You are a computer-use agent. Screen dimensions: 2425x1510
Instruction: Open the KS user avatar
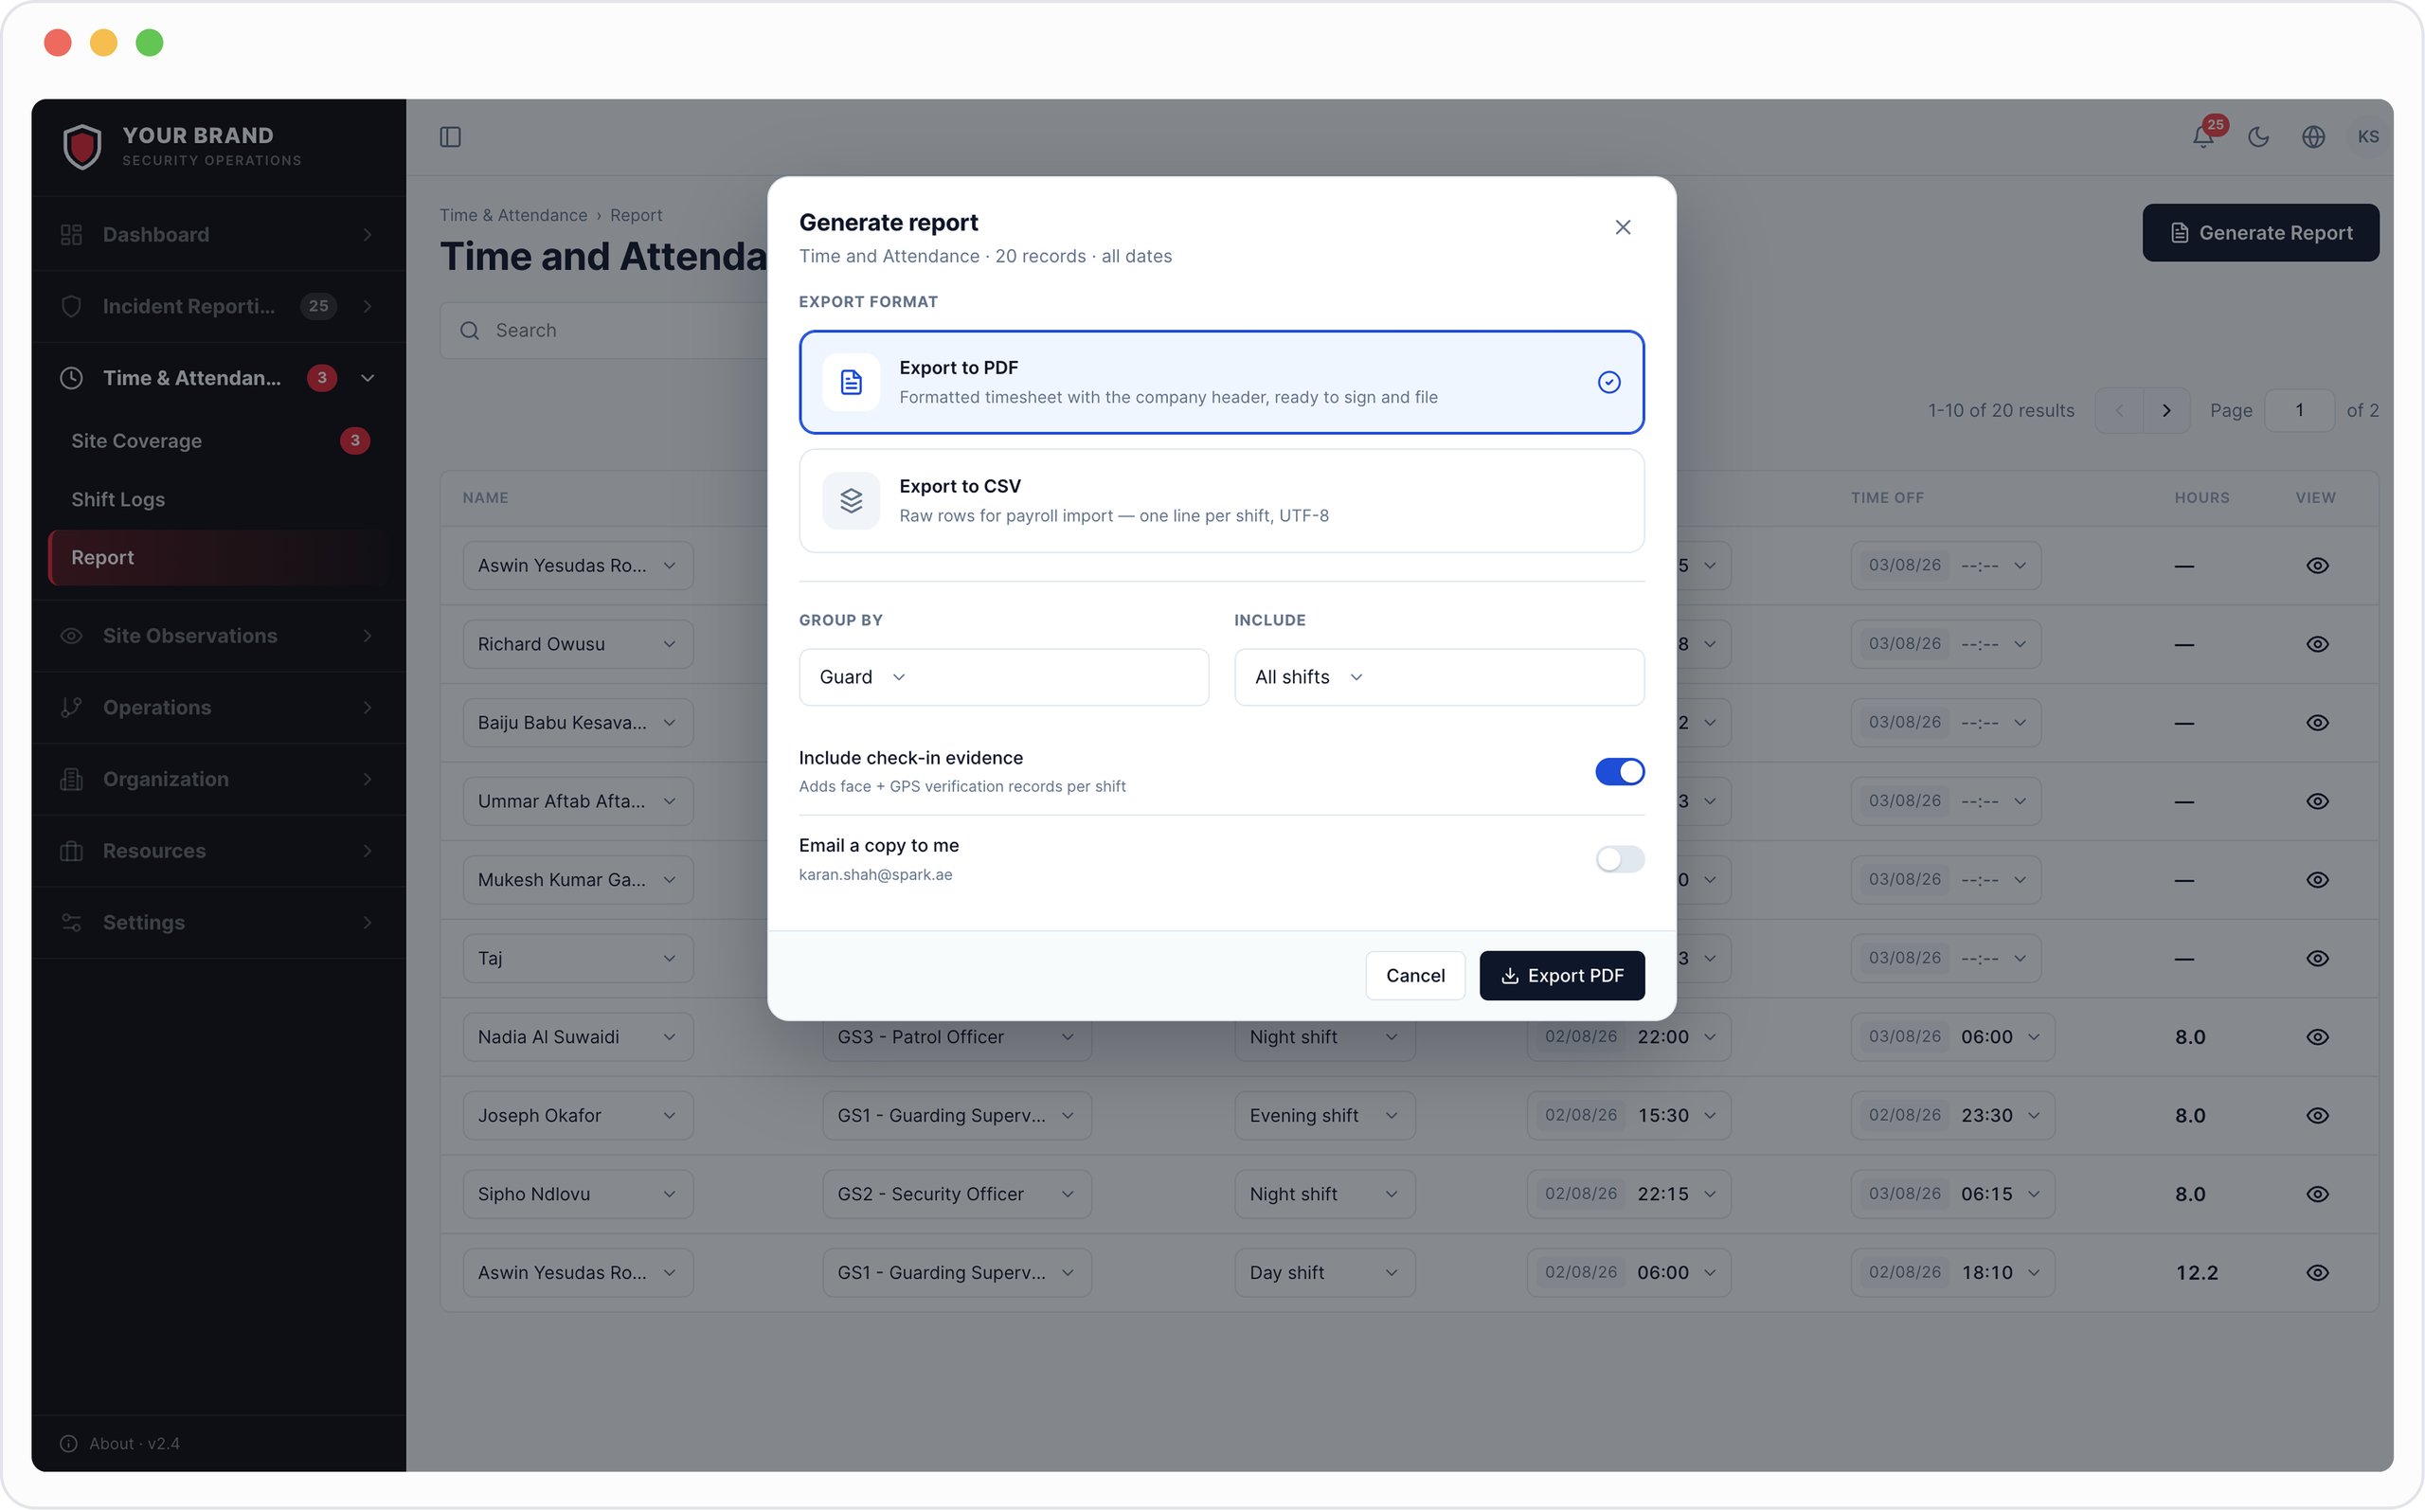(2368, 136)
